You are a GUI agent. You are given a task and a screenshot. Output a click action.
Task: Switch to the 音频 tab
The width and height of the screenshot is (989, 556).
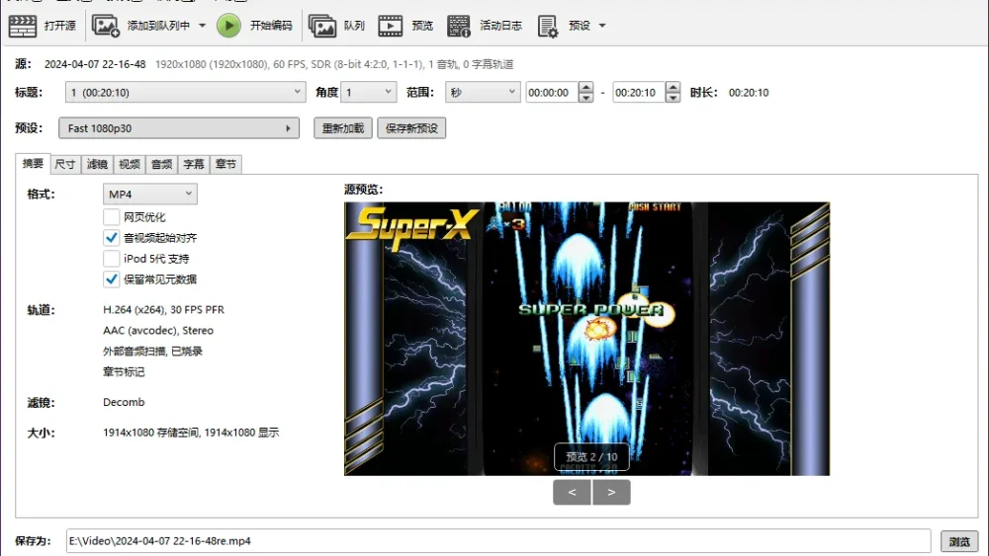pyautogui.click(x=161, y=164)
